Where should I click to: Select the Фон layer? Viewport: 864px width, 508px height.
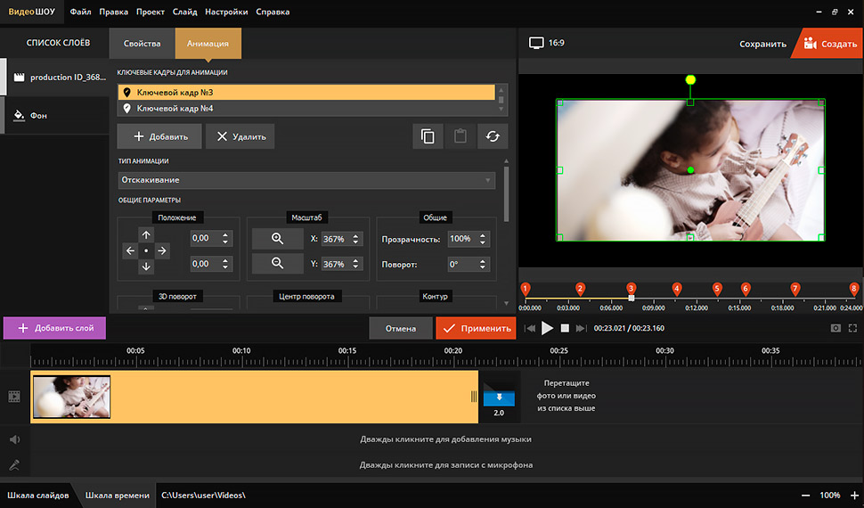pyautogui.click(x=55, y=115)
